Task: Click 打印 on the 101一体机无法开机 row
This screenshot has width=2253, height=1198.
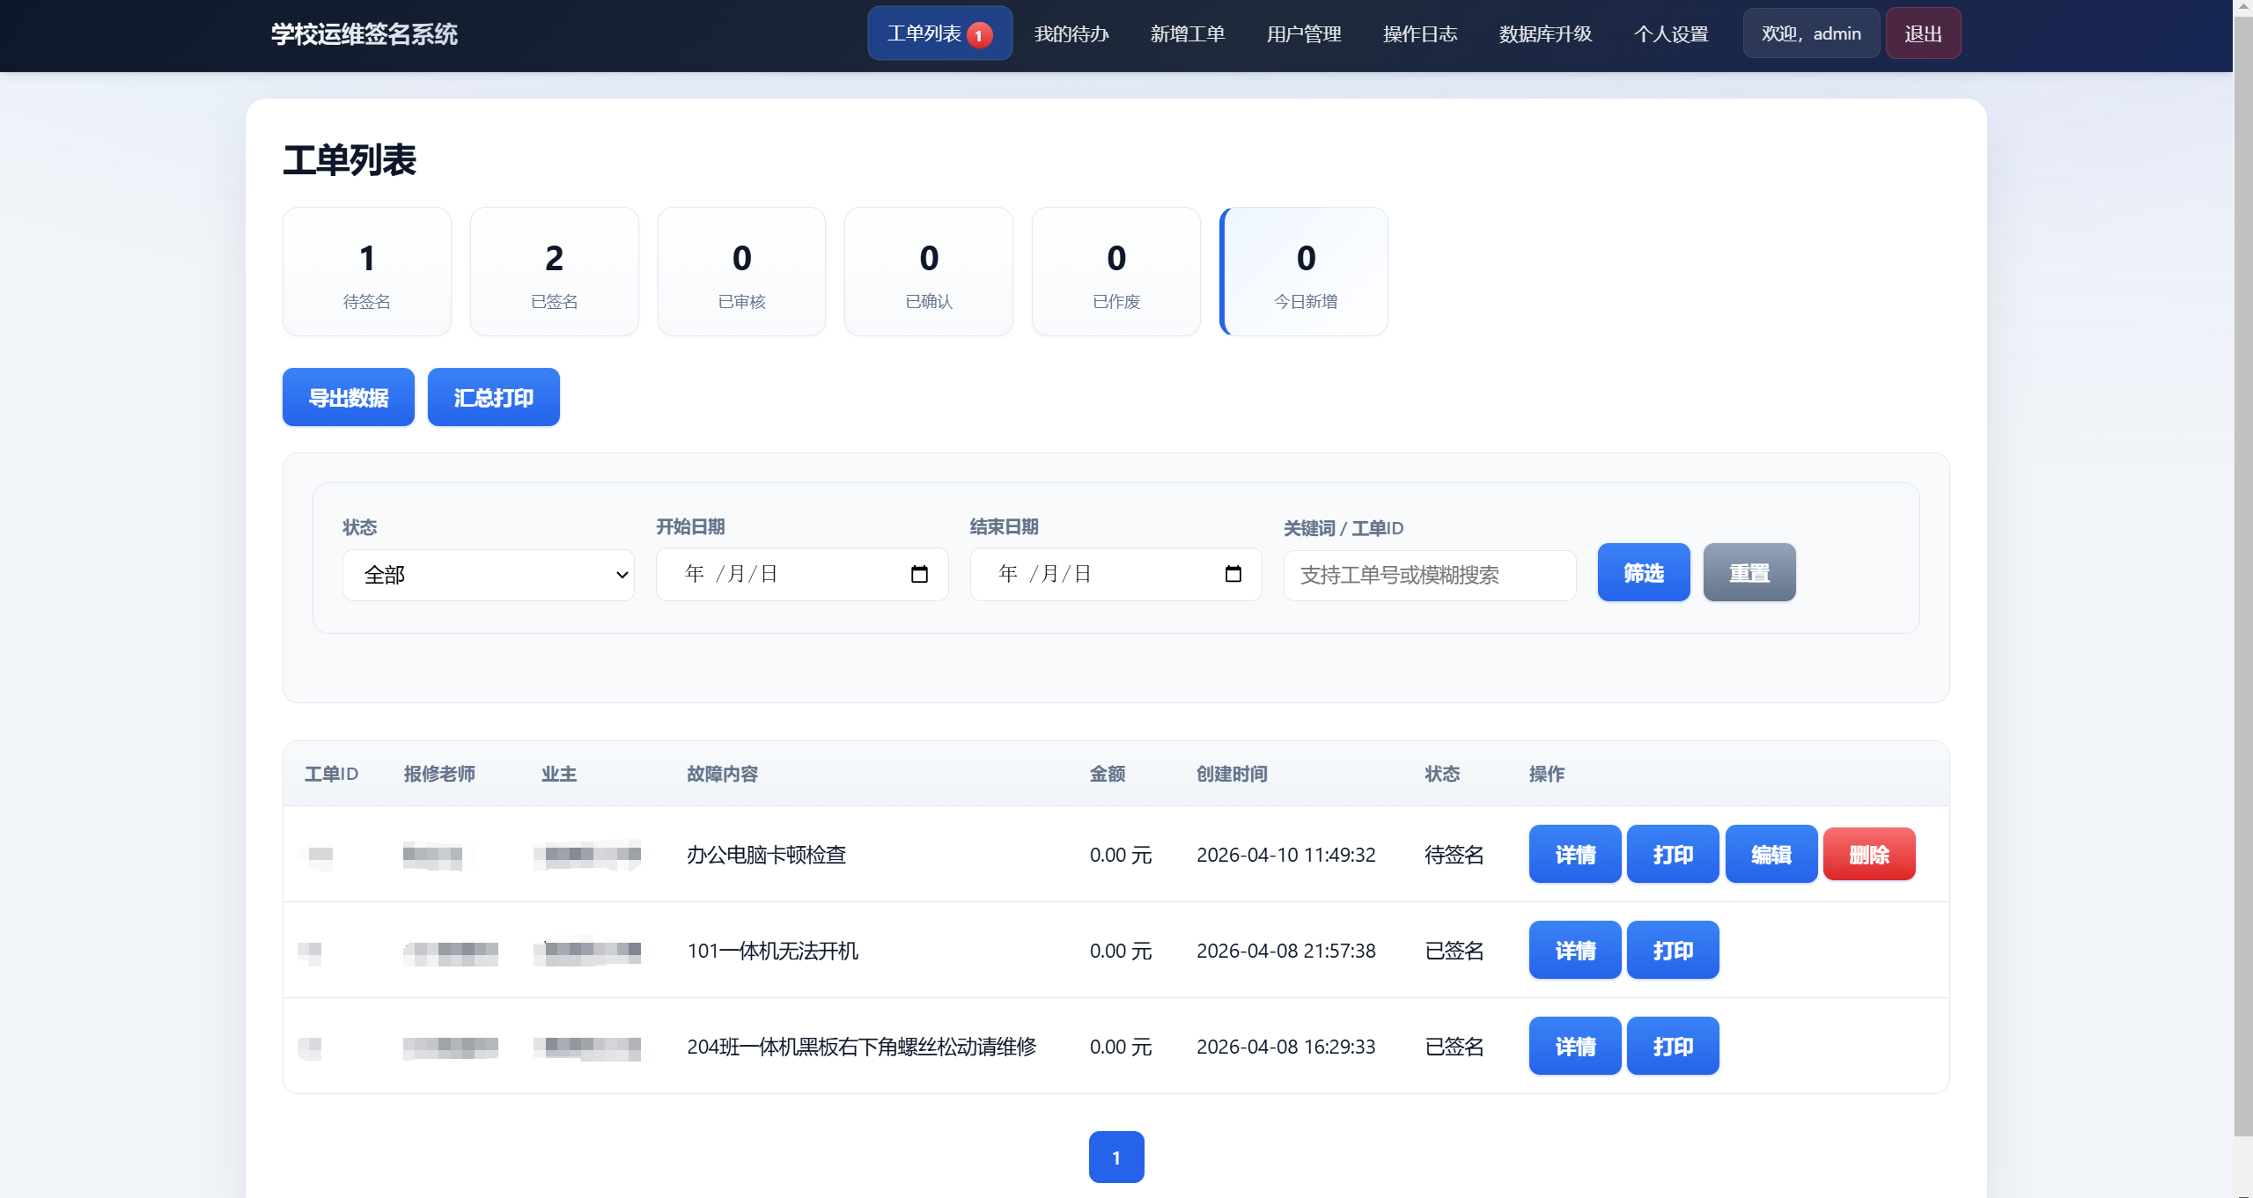Action: (1672, 950)
